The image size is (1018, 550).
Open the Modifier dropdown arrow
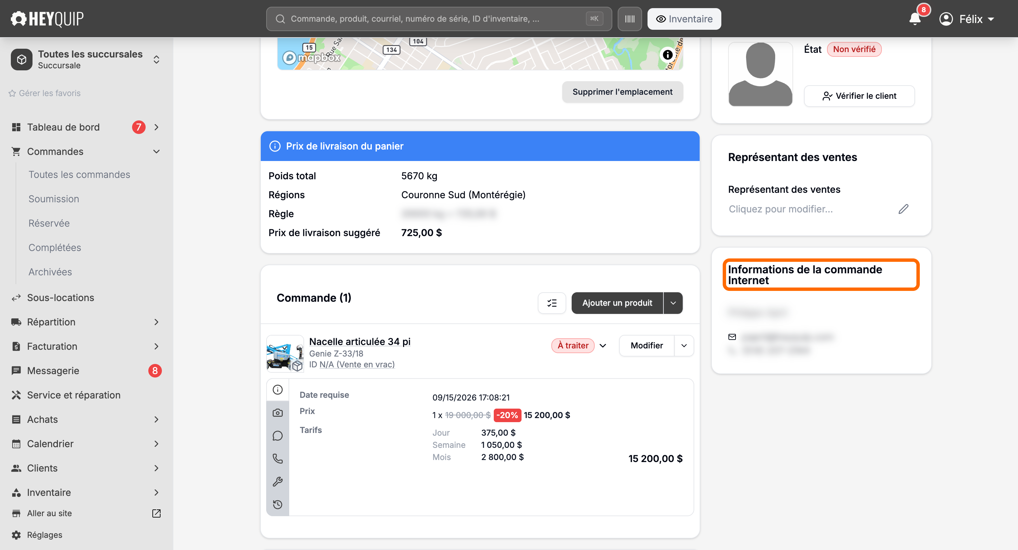[x=684, y=345]
